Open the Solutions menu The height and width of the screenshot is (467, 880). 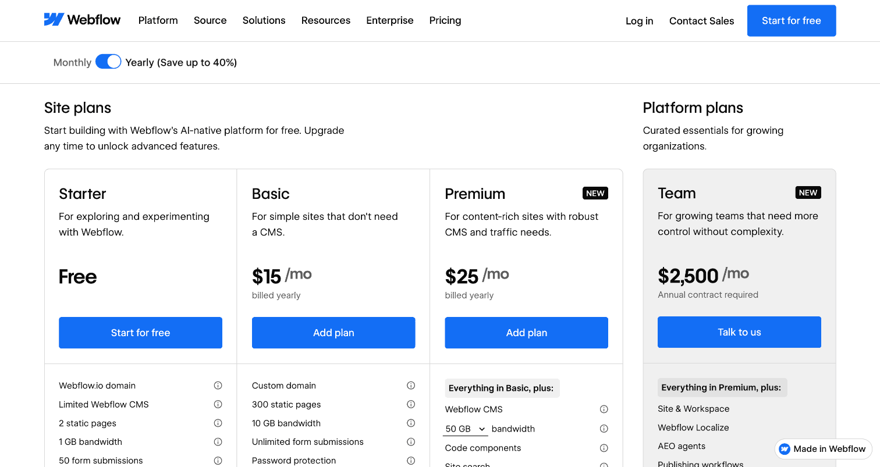[x=264, y=20]
